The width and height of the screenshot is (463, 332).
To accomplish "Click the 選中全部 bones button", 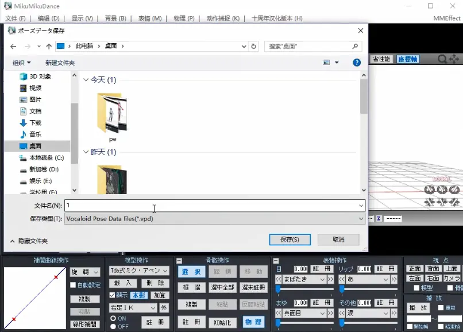I will [x=222, y=287].
